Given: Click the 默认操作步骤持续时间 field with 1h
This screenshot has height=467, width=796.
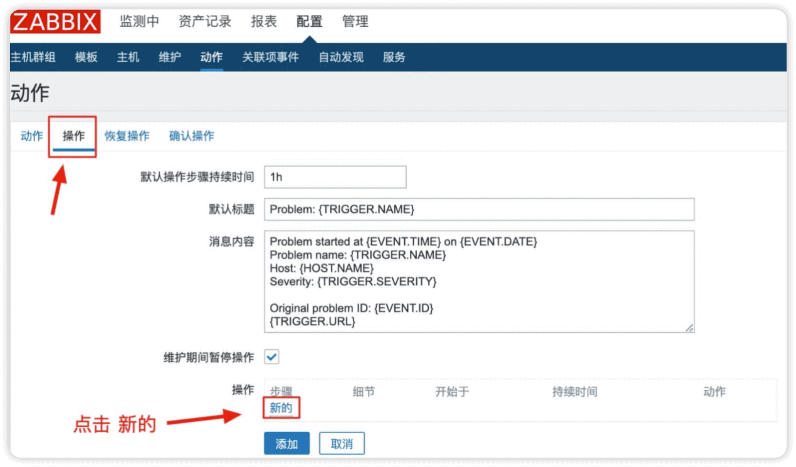Looking at the screenshot, I should coord(335,177).
